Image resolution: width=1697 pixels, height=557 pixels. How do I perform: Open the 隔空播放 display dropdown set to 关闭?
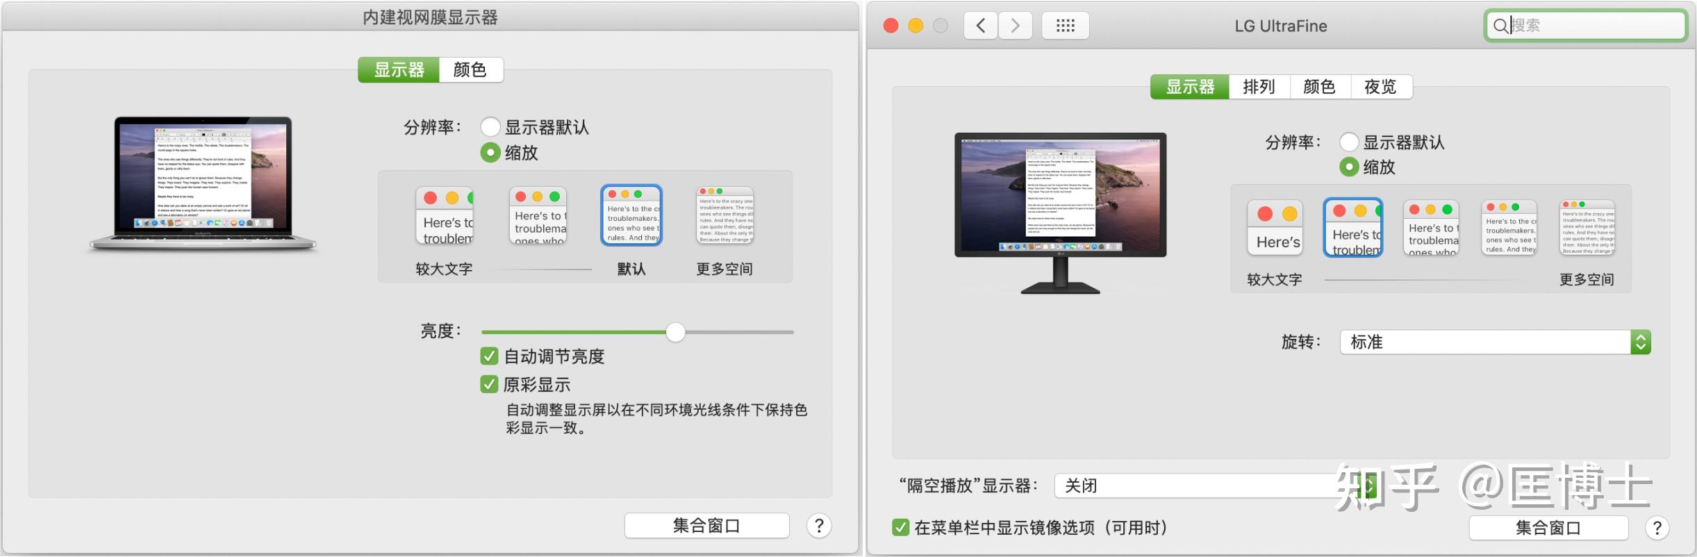pos(1216,485)
